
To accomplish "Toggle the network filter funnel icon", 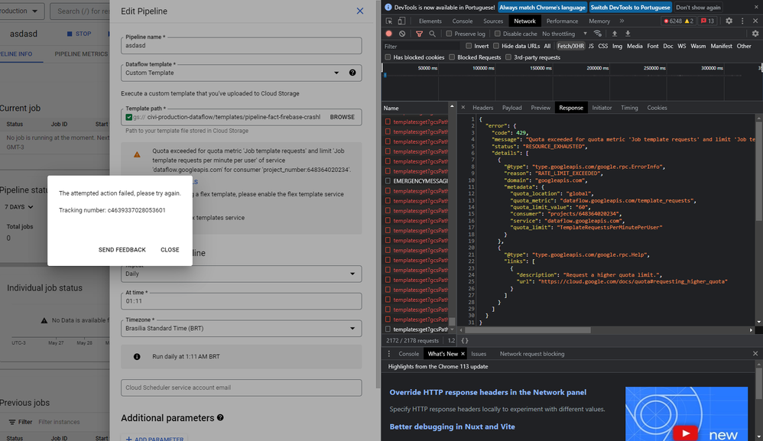I will coord(419,34).
